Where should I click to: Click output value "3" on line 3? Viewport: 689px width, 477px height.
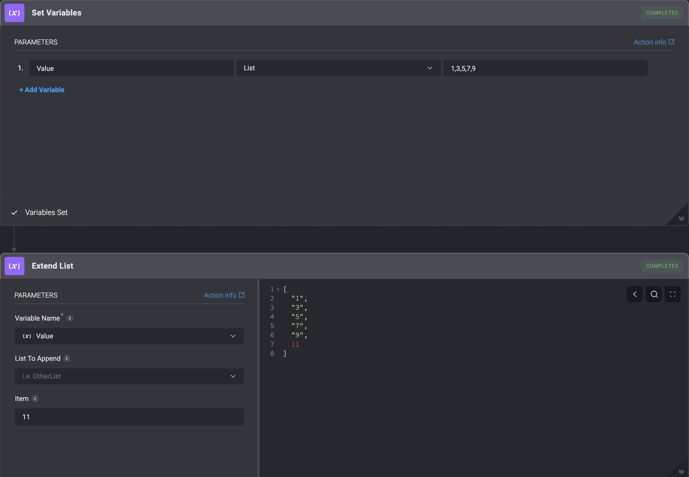click(297, 308)
